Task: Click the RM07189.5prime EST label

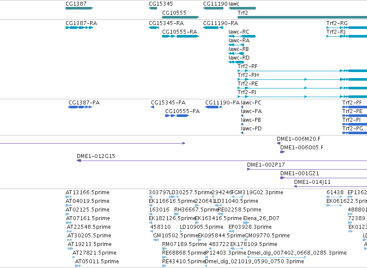Action: tap(185, 245)
